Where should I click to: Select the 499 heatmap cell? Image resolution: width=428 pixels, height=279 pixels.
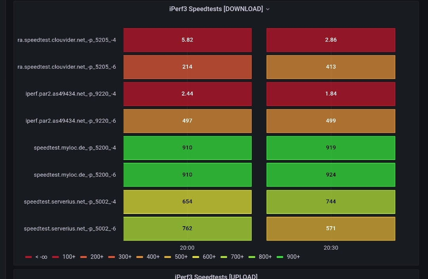[x=331, y=121]
